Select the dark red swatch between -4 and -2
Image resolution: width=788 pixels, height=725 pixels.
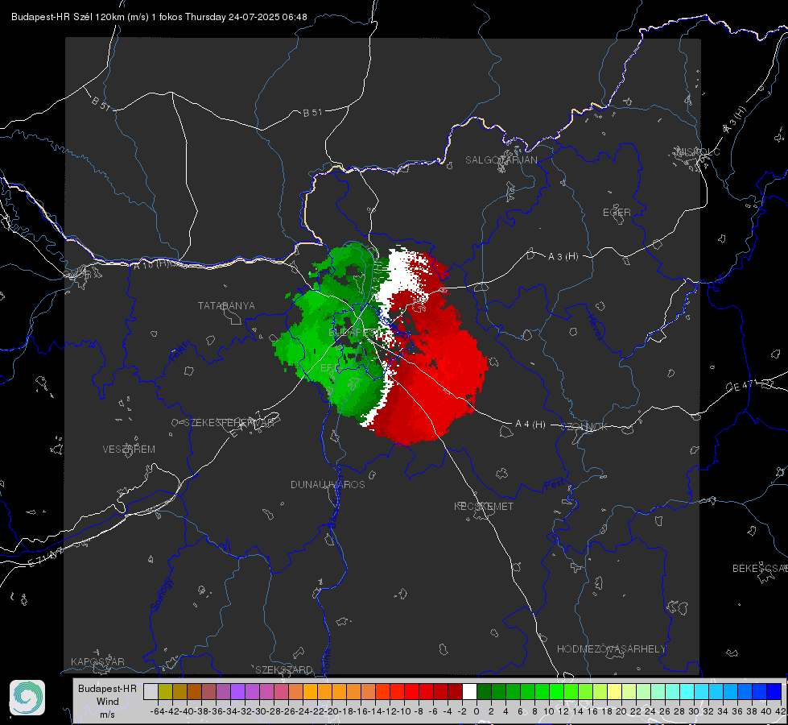(x=455, y=691)
